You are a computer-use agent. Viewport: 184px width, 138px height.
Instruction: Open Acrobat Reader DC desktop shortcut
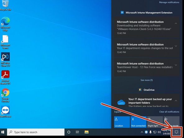(x=5, y=77)
